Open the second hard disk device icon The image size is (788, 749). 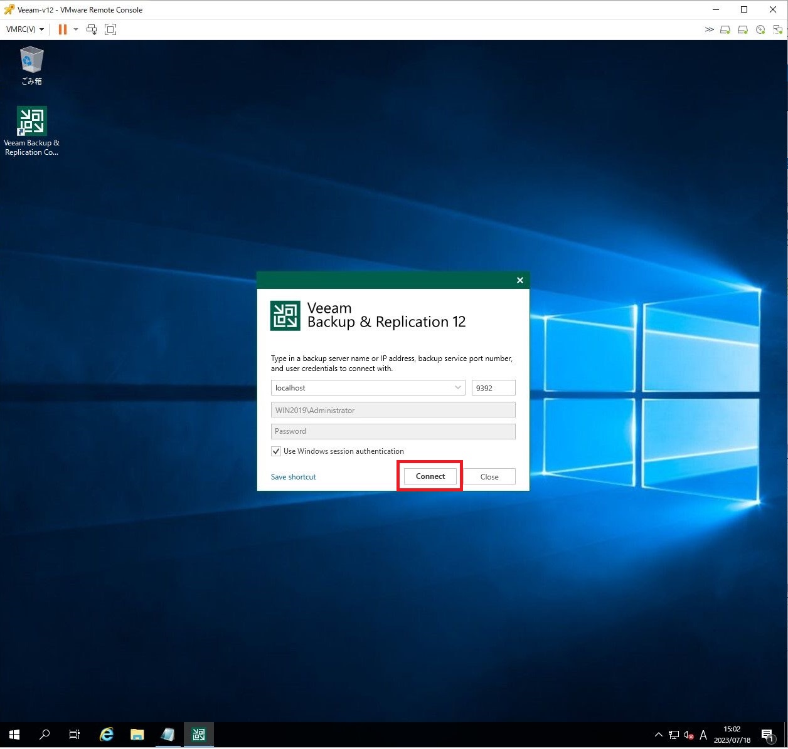tap(743, 29)
